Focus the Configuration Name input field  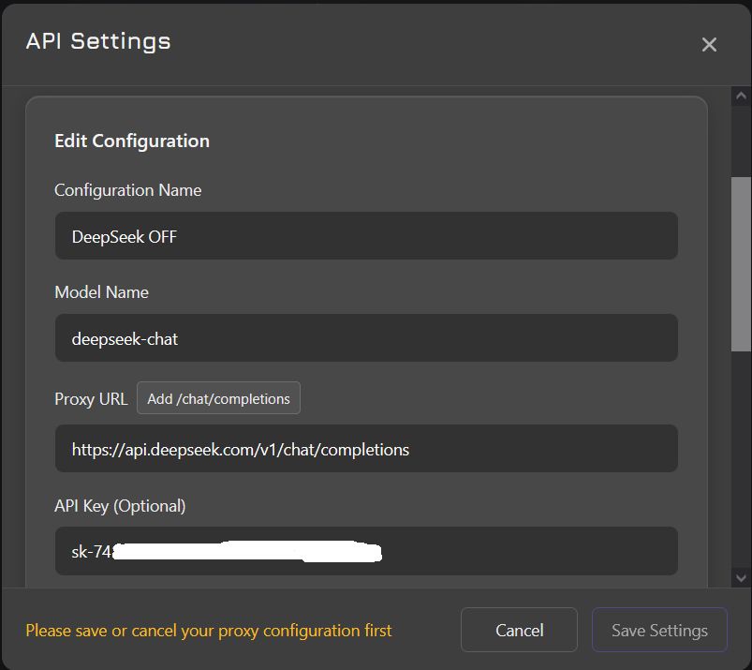tap(365, 236)
